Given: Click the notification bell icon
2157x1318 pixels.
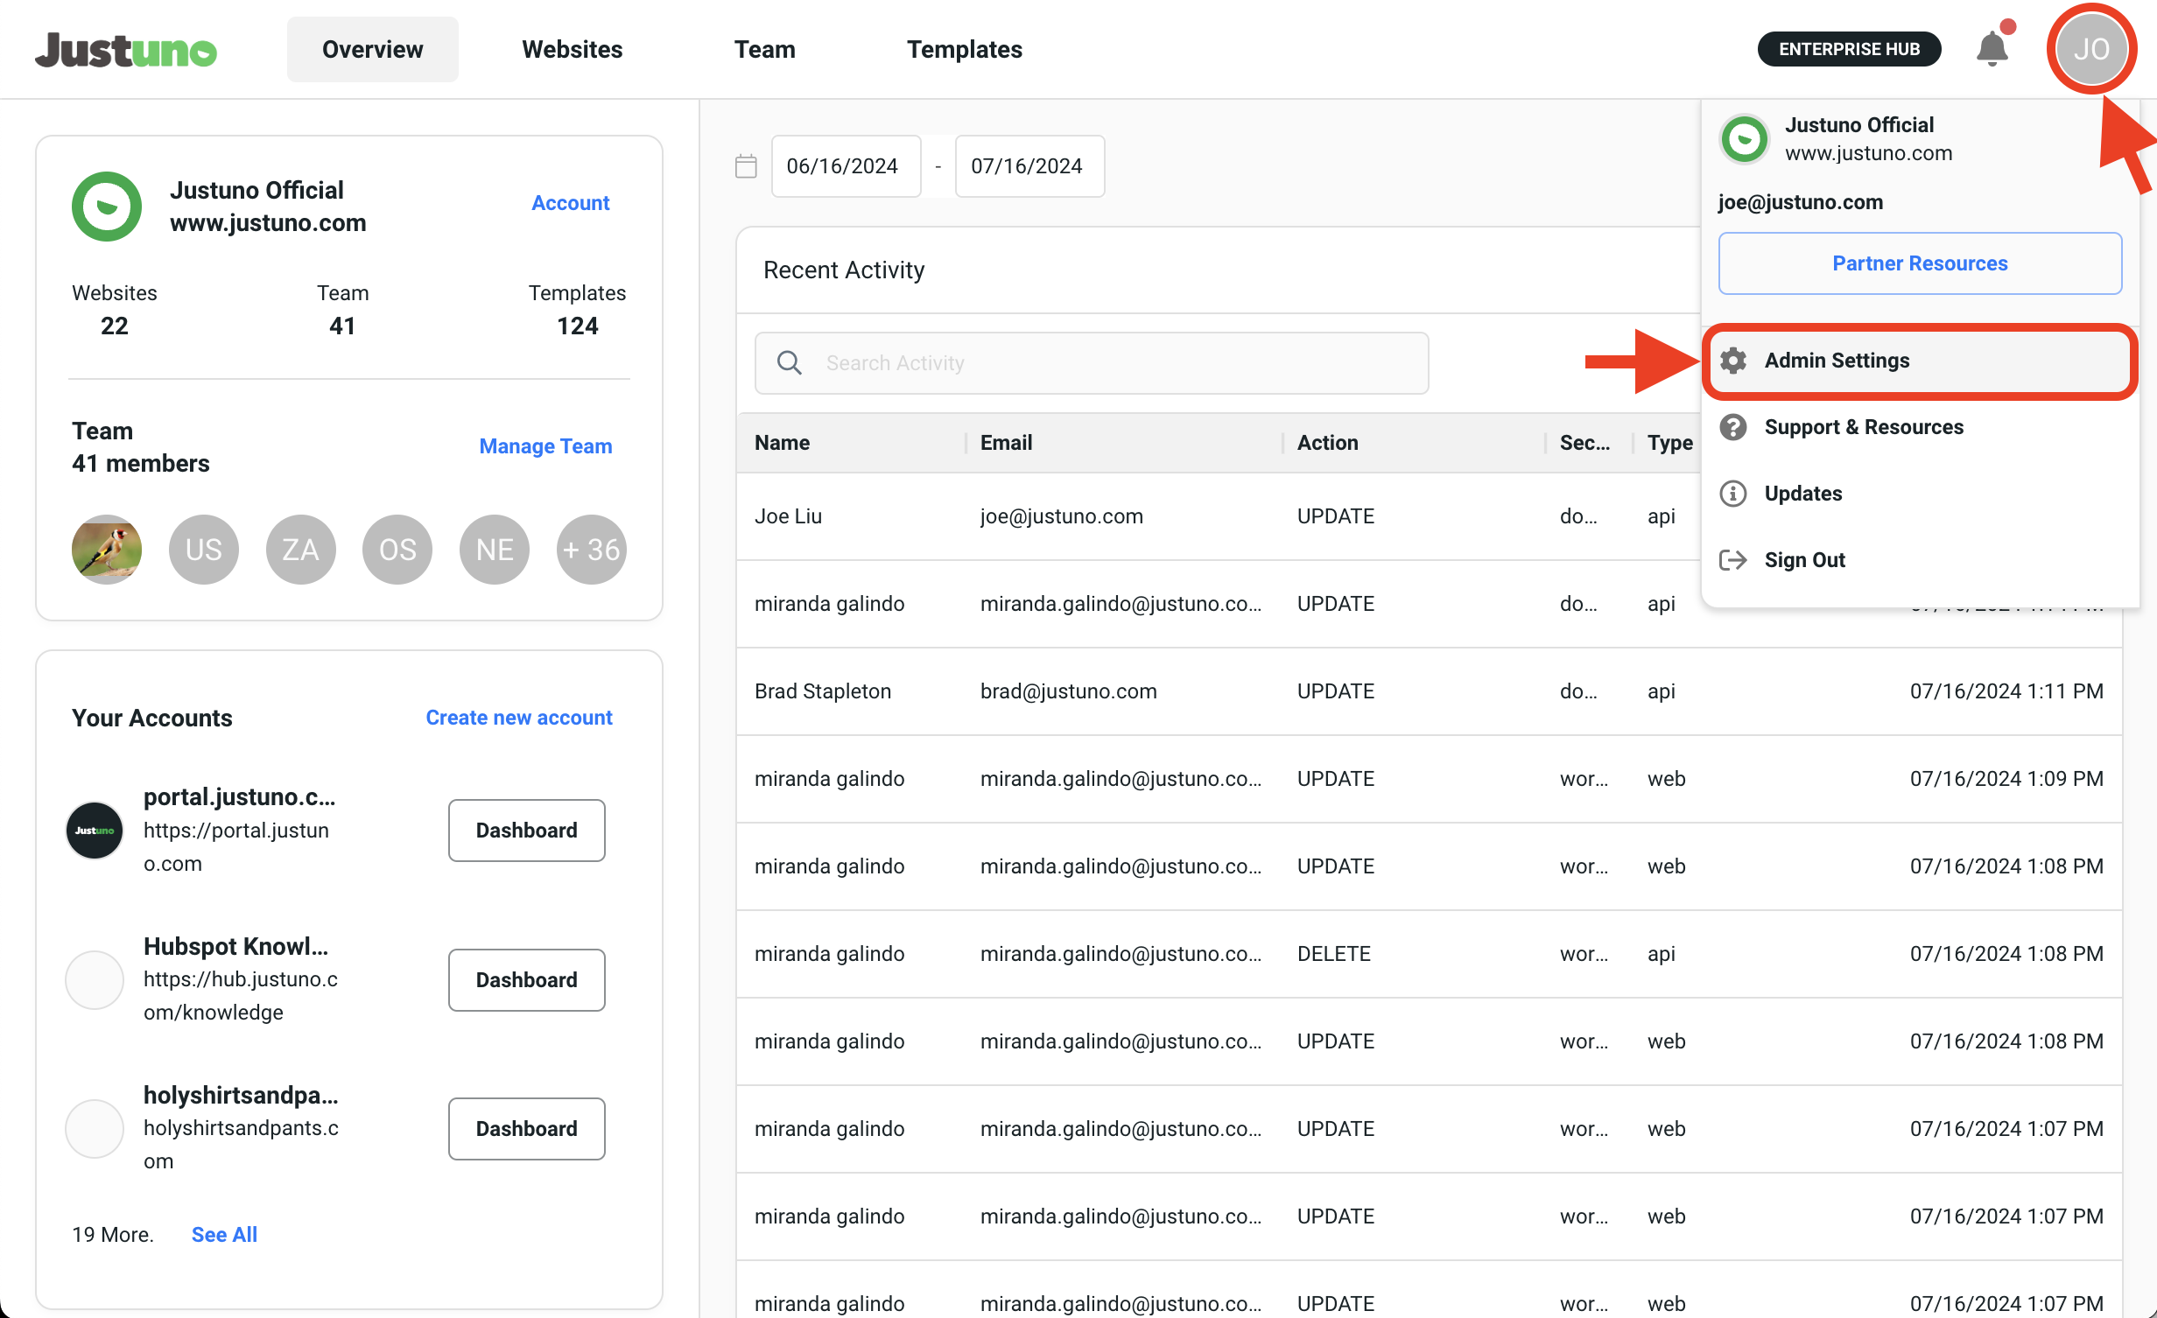Looking at the screenshot, I should 1992,49.
